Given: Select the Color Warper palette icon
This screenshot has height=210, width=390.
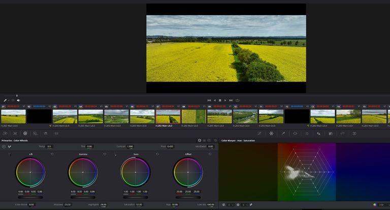Looking at the screenshot, I should 271,134.
